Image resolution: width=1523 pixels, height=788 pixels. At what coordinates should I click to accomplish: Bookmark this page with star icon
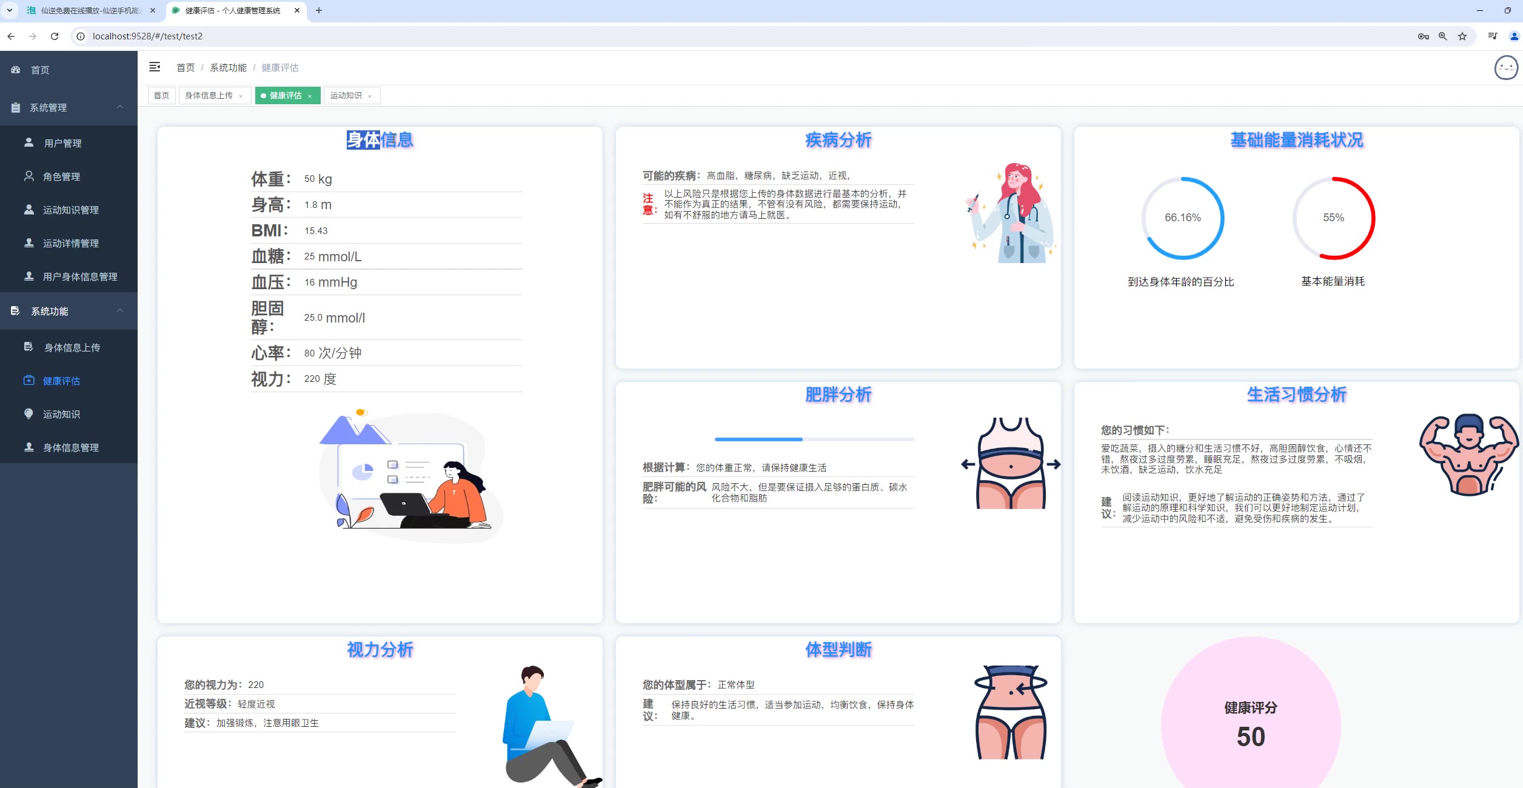[x=1462, y=36]
